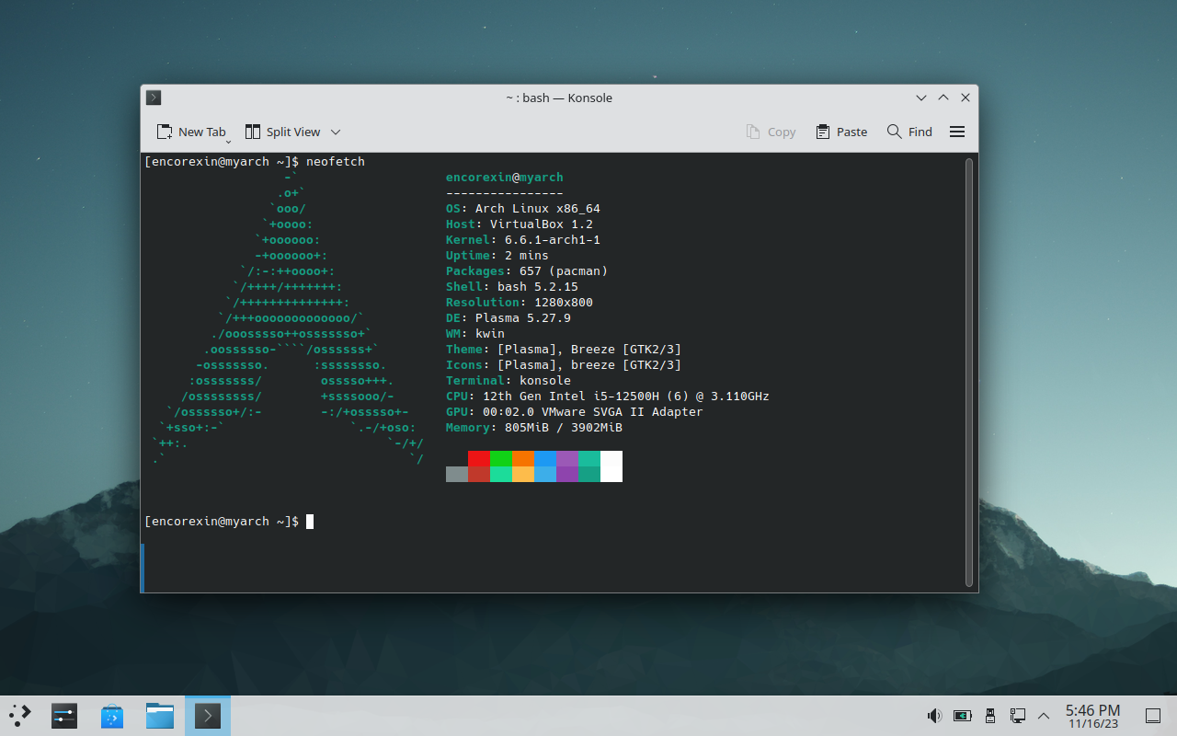The image size is (1177, 736).
Task: Show hidden system tray icons
Action: (x=1044, y=715)
